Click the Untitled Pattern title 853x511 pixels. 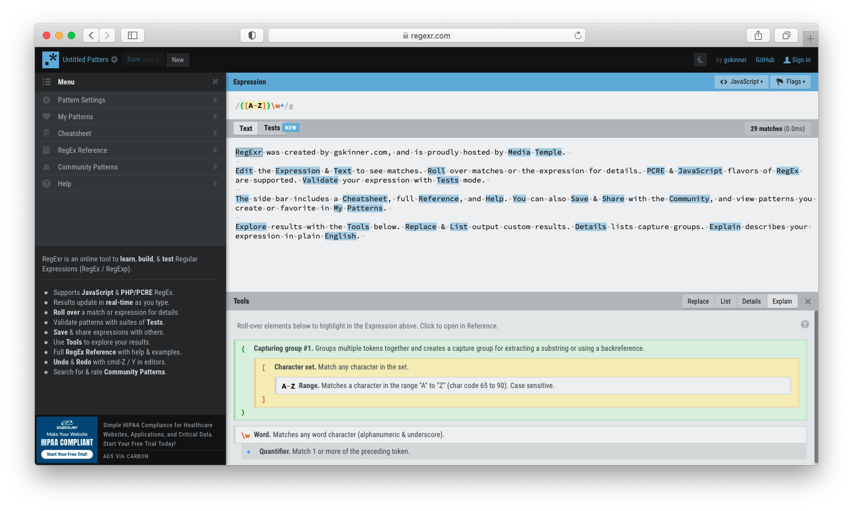pyautogui.click(x=86, y=60)
